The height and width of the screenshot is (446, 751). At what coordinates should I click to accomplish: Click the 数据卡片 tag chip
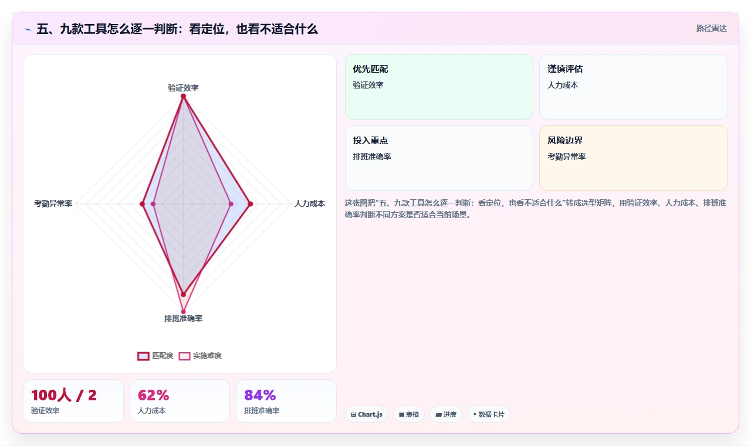click(x=489, y=414)
